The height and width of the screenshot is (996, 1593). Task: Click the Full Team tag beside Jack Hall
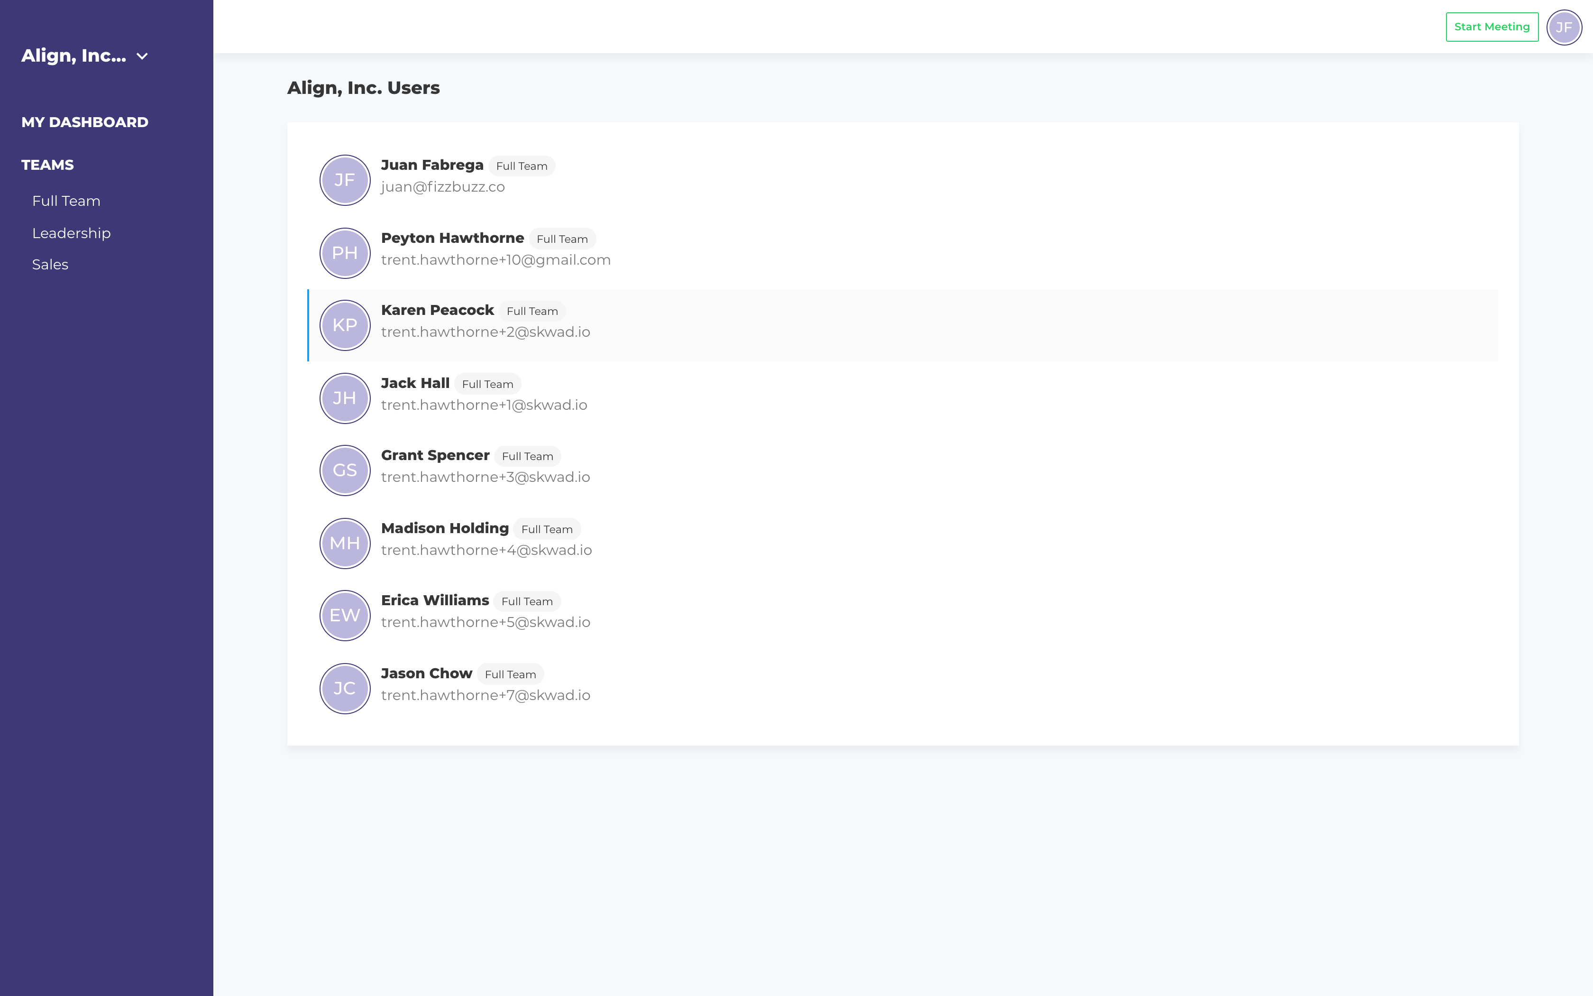(487, 384)
